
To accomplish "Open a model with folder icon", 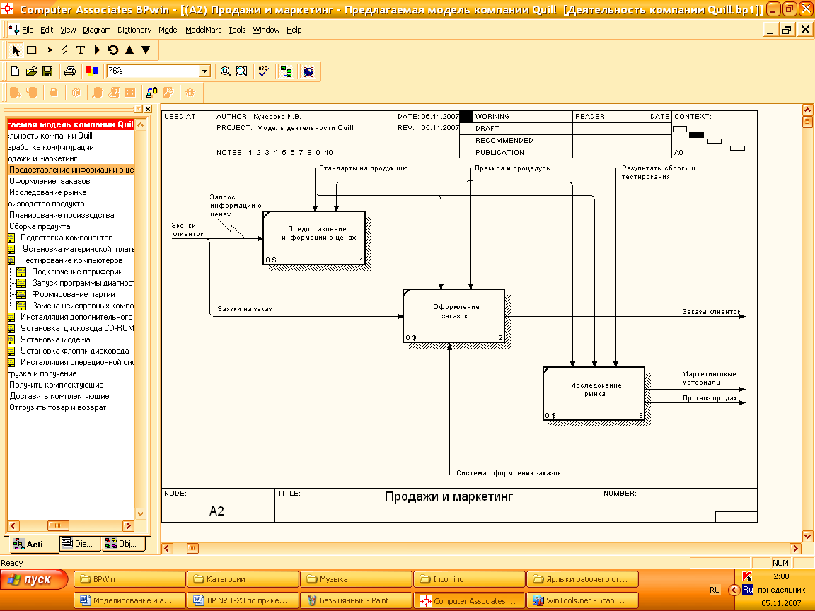I will point(31,71).
